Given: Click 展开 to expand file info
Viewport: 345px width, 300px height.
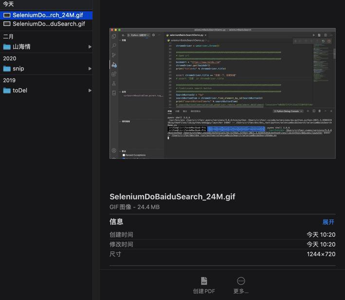Looking at the screenshot, I should click(x=328, y=222).
